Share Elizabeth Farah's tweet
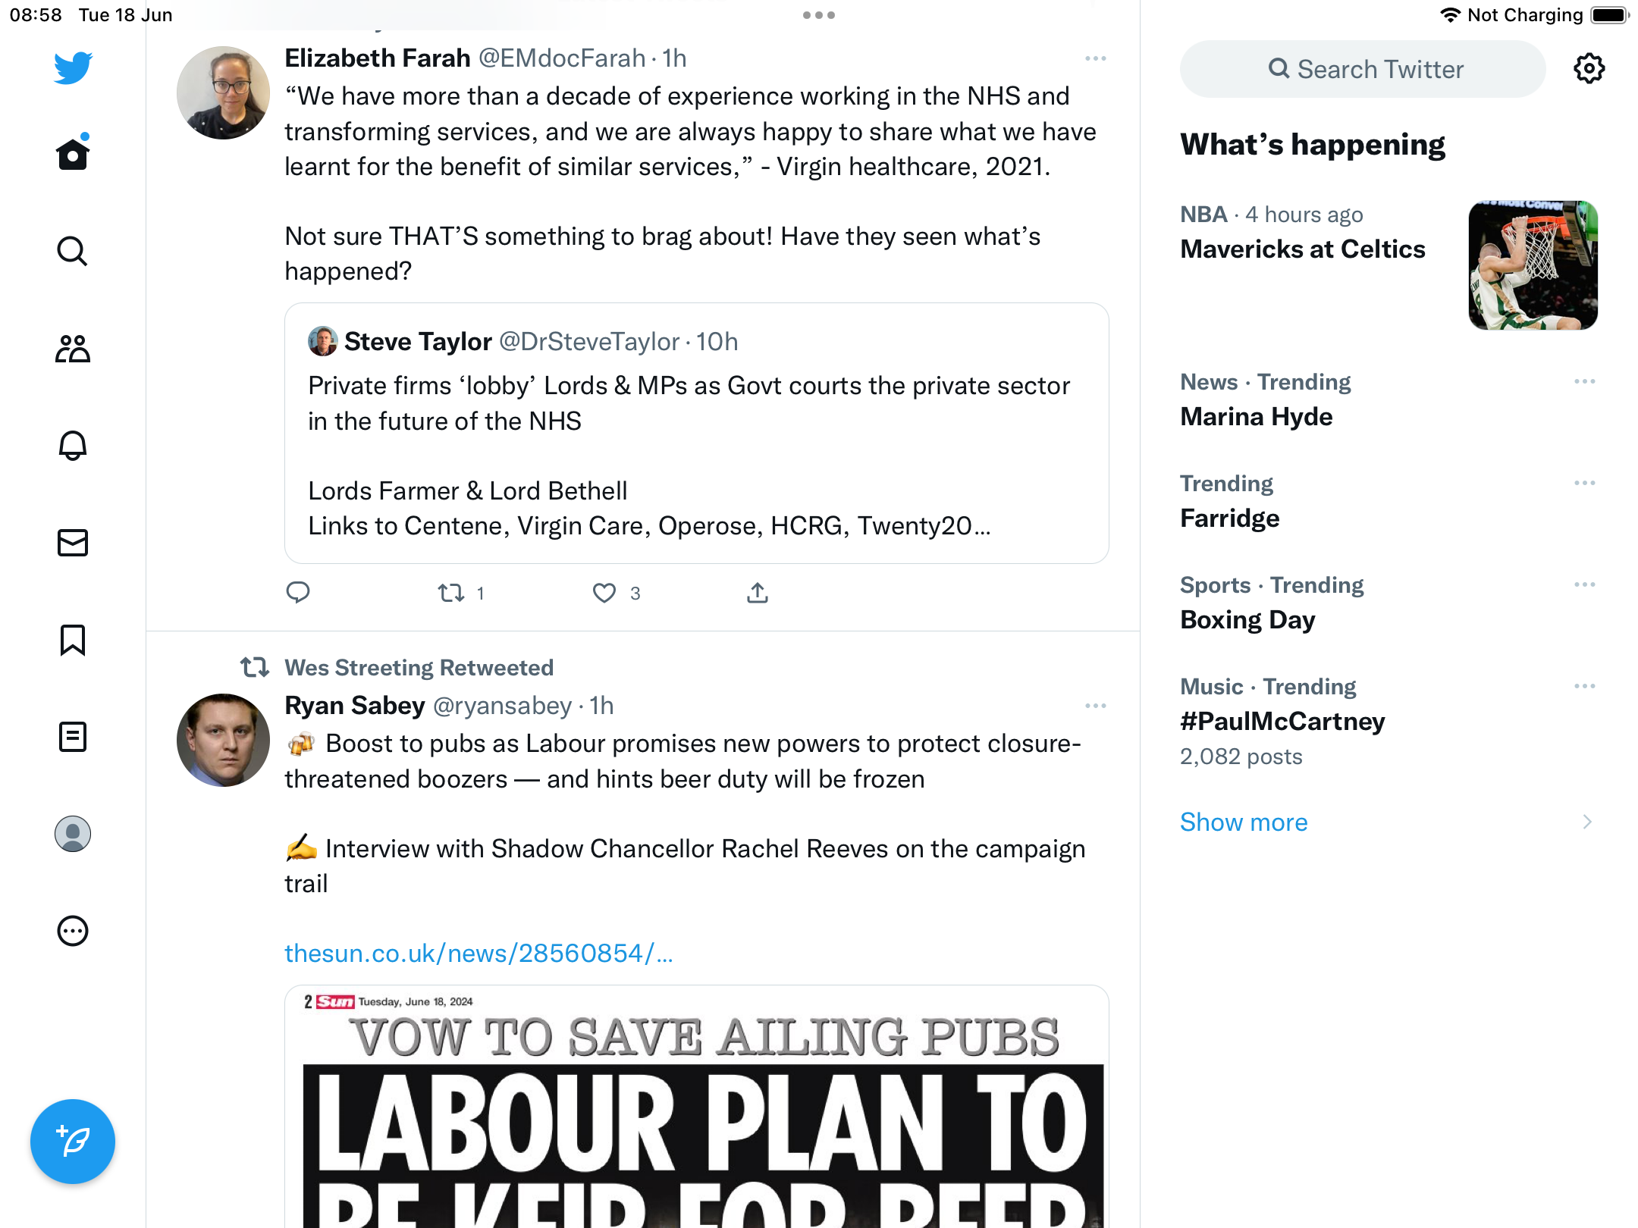The image size is (1638, 1228). coord(758,593)
